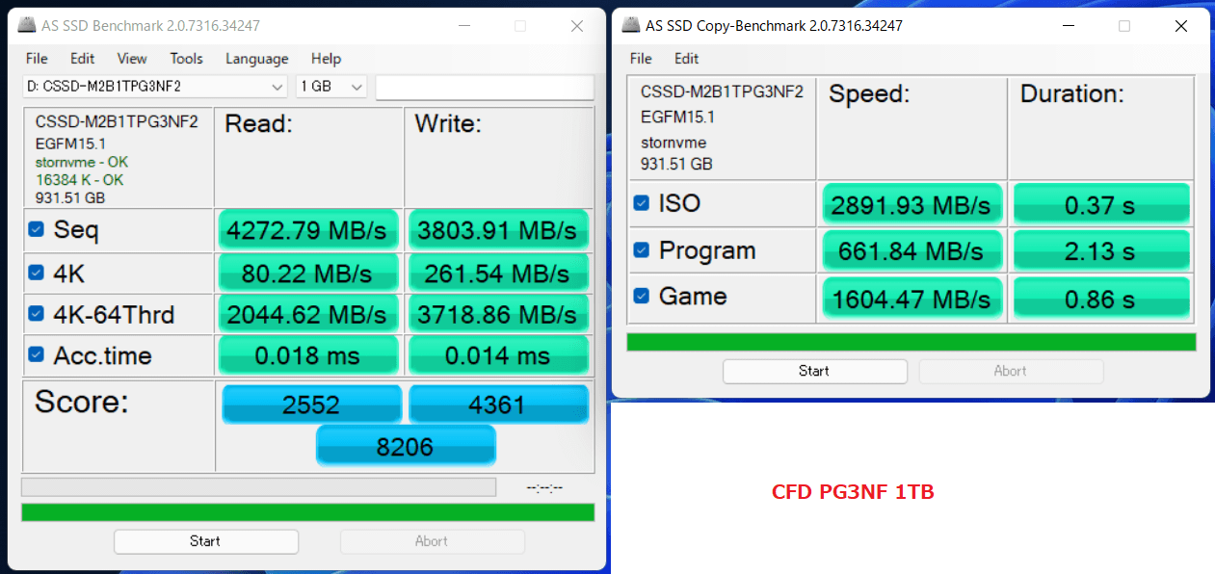Click read access time 0.018 ms
This screenshot has width=1215, height=574.
[308, 355]
